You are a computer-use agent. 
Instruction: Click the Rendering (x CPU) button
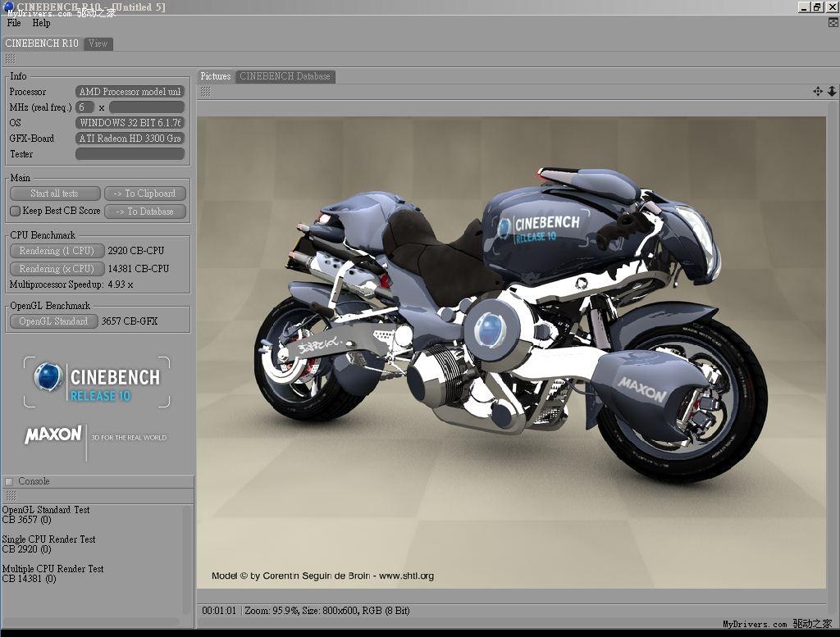click(x=57, y=268)
